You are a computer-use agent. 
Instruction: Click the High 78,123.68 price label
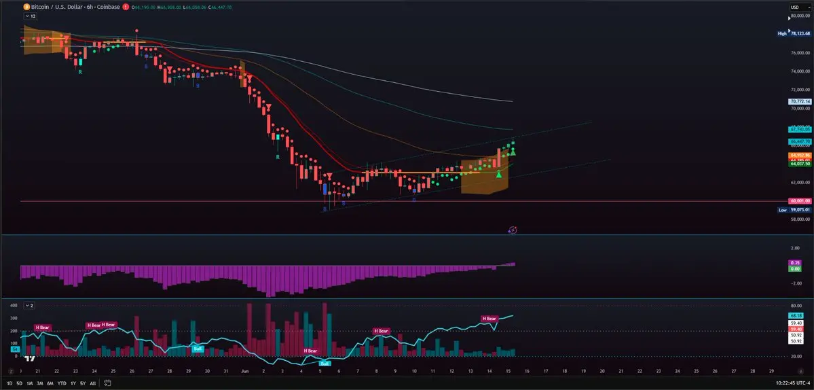(794, 33)
